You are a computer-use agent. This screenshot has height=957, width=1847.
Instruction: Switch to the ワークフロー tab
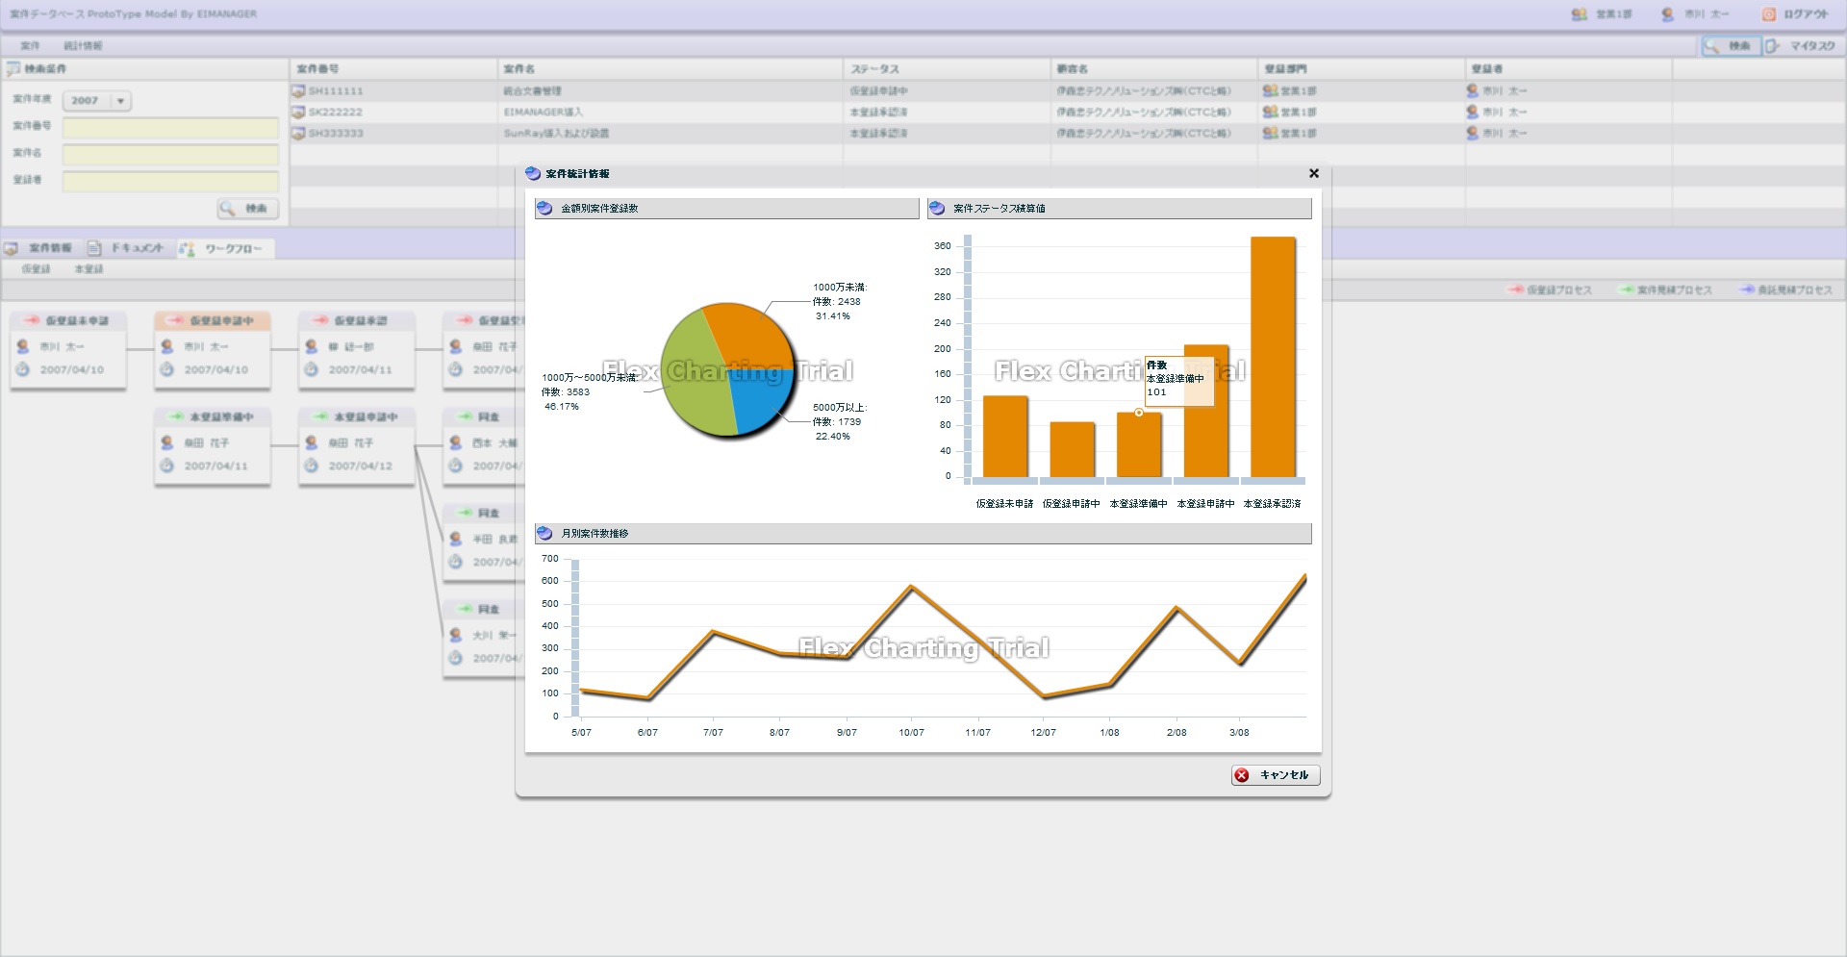coord(224,248)
